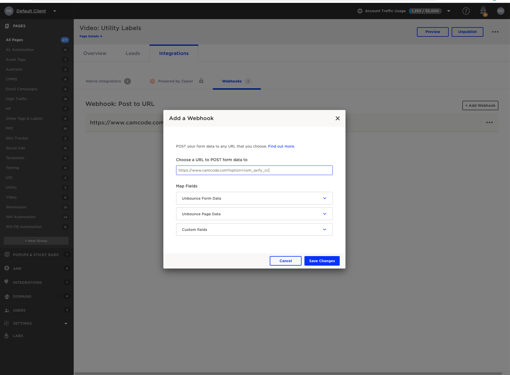Click the Integrations plug icon
This screenshot has width=510, height=375.
[6, 282]
